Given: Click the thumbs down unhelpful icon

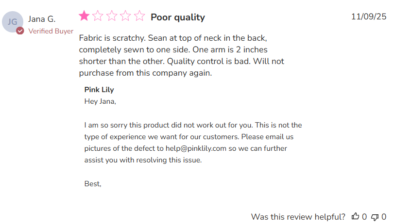Looking at the screenshot, I should coord(375,217).
